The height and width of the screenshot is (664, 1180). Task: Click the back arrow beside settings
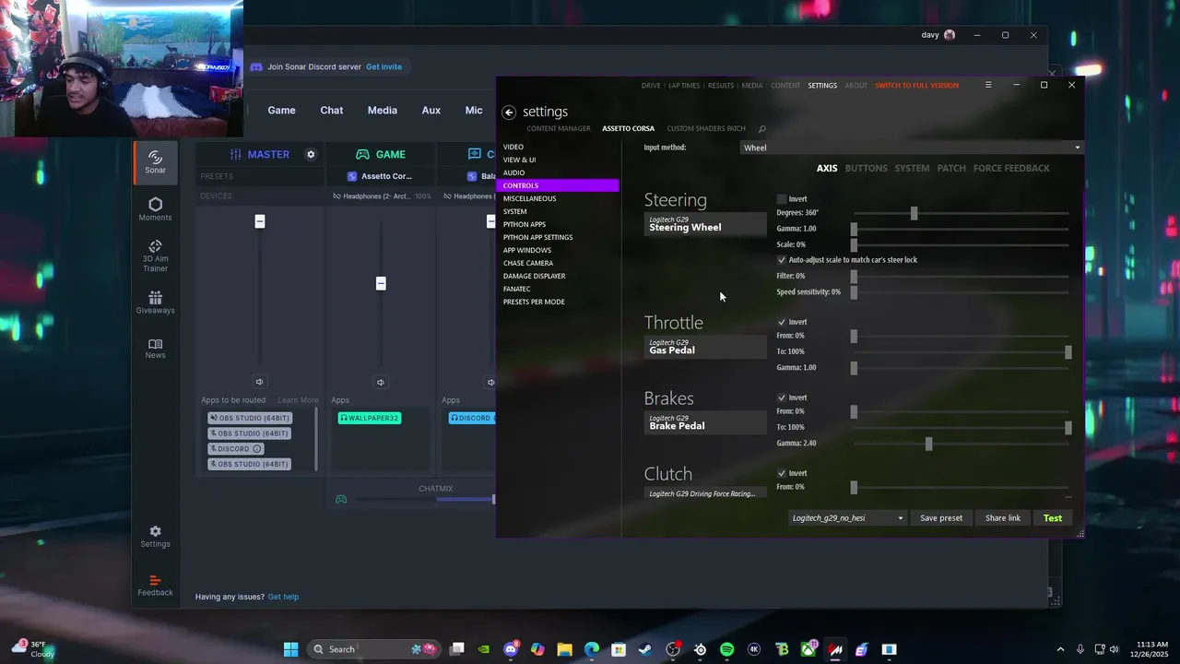509,112
